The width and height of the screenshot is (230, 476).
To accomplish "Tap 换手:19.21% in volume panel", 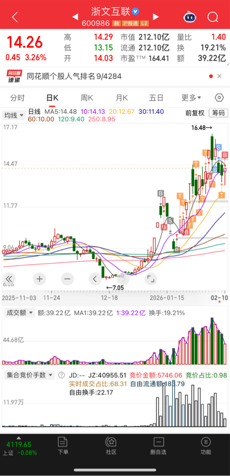I will click(x=167, y=313).
